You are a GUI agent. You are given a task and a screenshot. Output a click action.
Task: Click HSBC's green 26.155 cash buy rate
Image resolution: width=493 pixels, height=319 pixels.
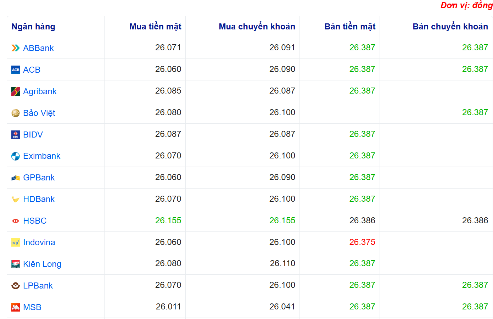[168, 220]
